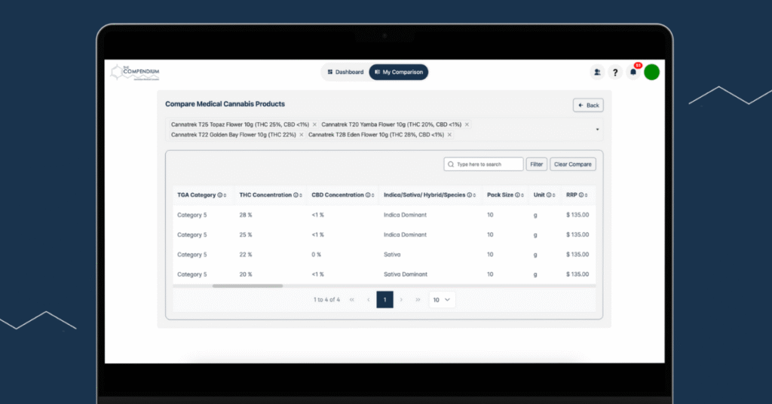772x404 pixels.
Task: Sort by Pack Size column
Action: pyautogui.click(x=522, y=195)
